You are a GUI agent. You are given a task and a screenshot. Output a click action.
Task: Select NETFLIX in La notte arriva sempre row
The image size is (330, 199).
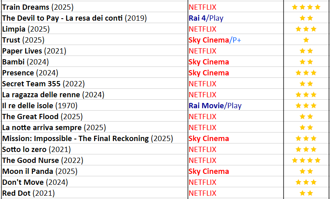(x=202, y=128)
